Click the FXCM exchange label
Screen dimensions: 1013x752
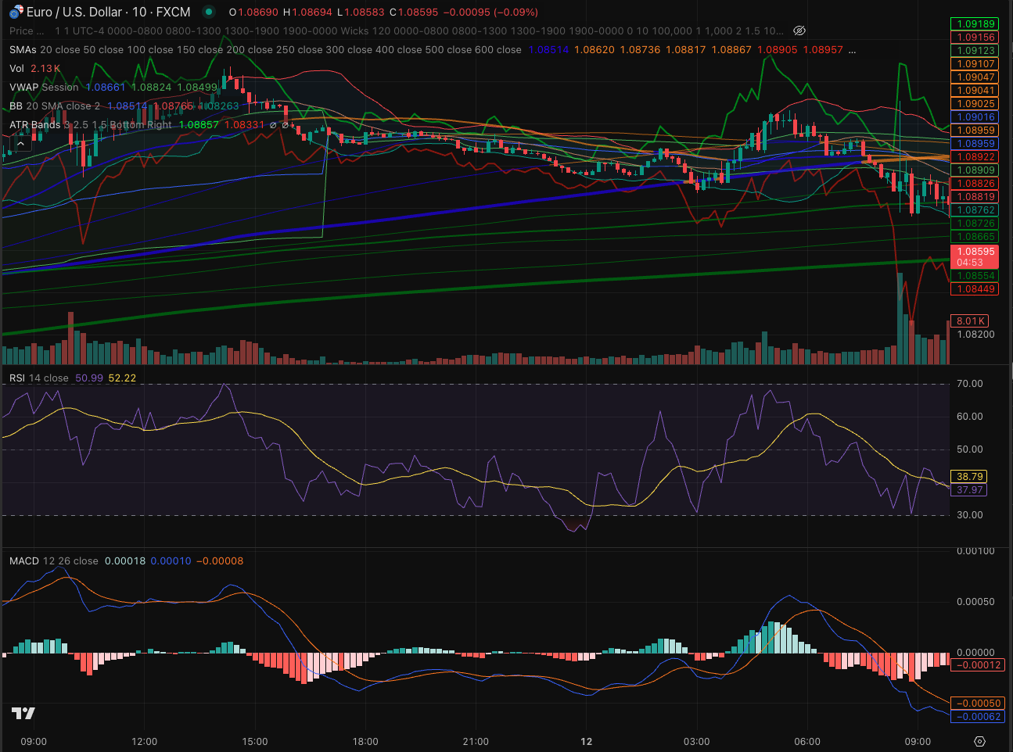[x=173, y=12]
